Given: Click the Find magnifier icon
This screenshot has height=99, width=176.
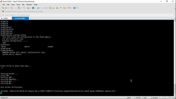Looking at the screenshot, I should [x=24, y=8].
